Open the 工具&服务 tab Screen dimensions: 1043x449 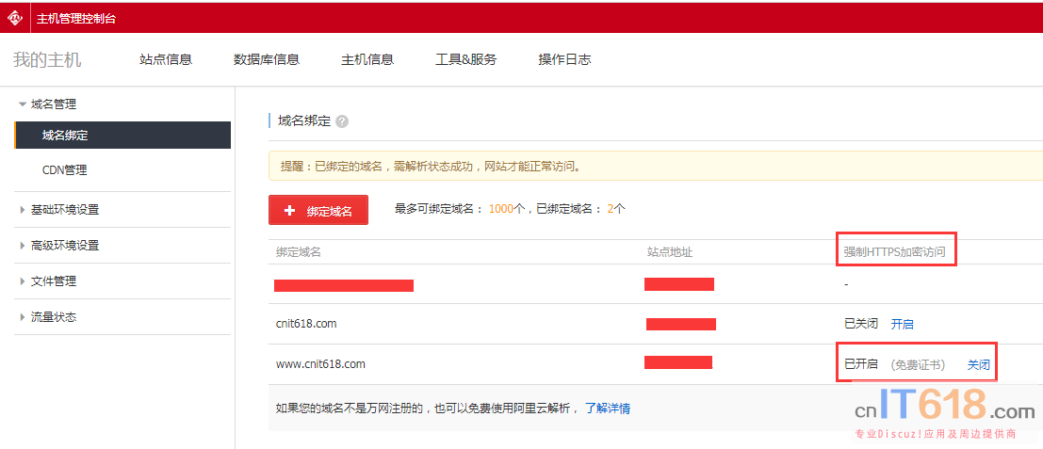pos(465,59)
